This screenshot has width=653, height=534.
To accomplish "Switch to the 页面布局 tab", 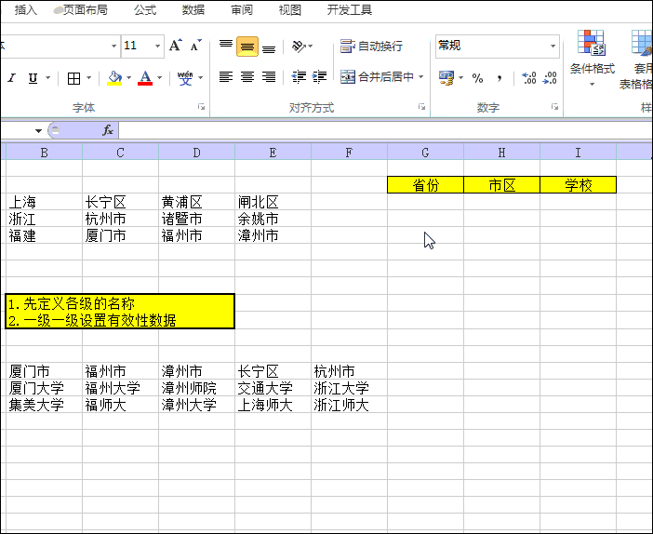I will pyautogui.click(x=85, y=9).
